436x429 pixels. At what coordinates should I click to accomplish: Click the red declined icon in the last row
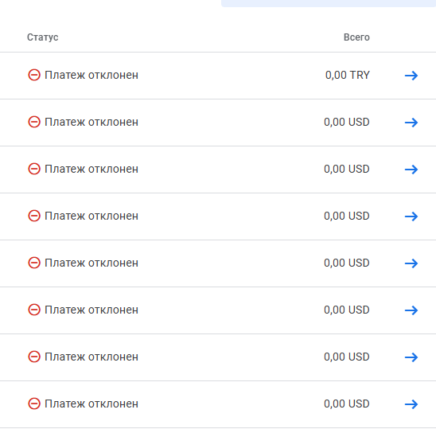34,404
